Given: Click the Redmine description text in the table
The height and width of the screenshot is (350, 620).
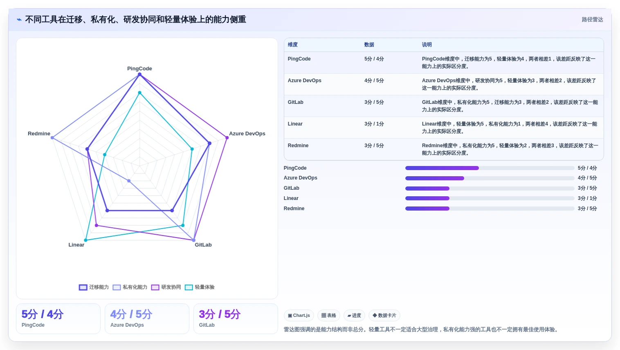Looking at the screenshot, I should (510, 149).
